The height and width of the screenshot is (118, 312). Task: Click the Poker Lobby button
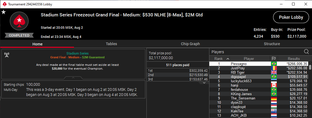coord(291,17)
